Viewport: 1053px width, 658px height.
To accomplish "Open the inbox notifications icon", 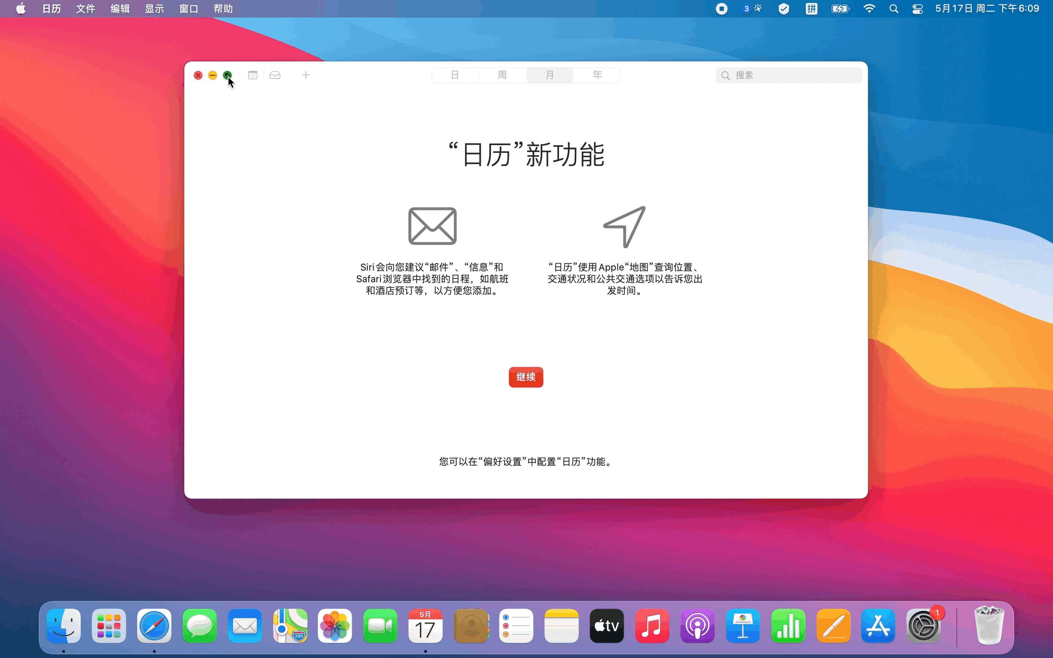I will (275, 75).
